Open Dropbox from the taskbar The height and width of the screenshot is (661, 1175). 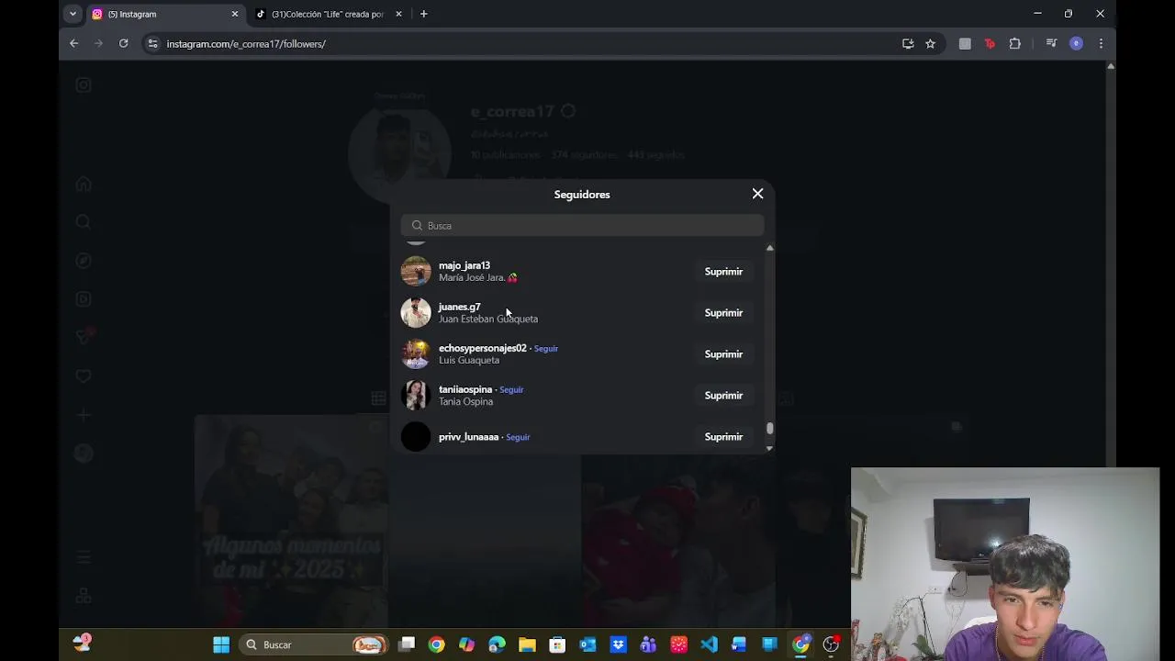coord(618,644)
